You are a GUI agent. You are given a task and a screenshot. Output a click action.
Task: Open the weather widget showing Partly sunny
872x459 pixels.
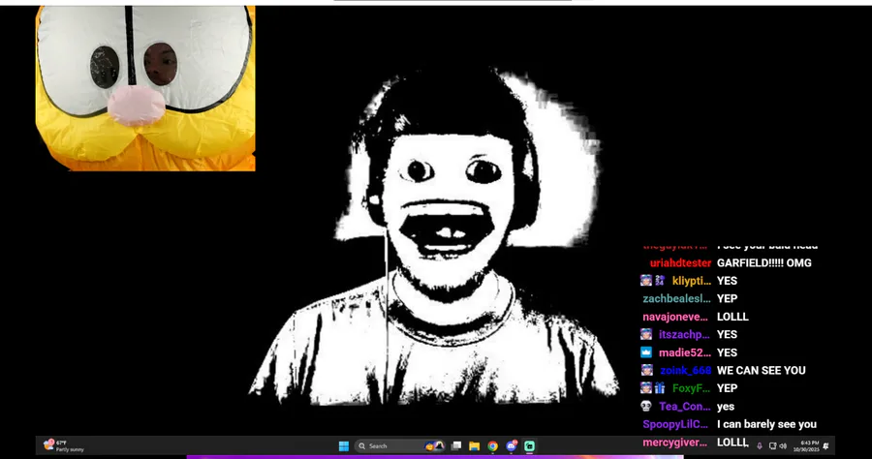(64, 445)
